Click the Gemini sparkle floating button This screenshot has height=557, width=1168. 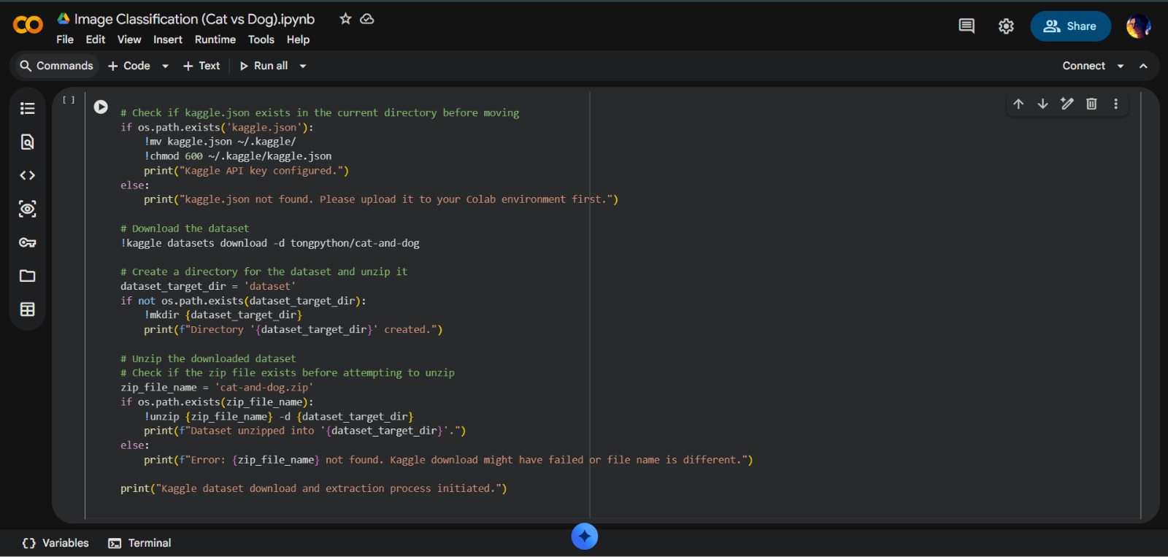(585, 537)
